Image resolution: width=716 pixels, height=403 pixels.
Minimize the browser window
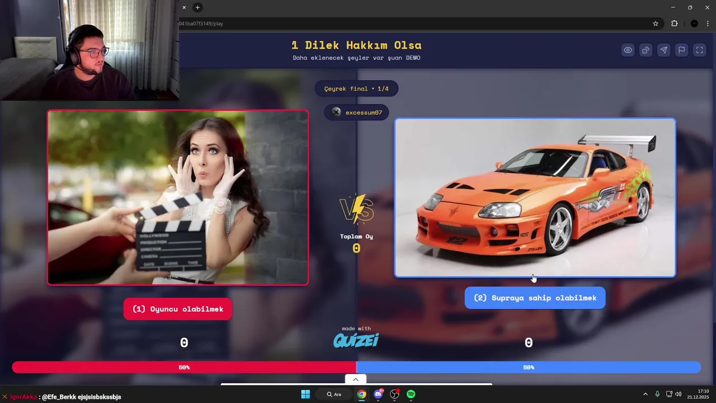point(673,7)
